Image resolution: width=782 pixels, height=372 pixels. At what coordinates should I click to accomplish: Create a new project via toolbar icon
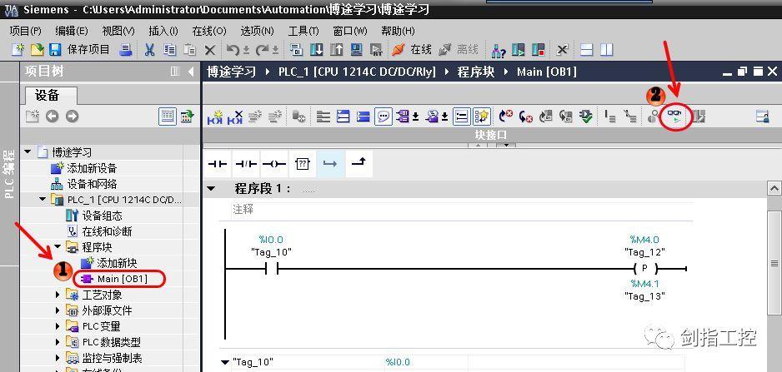[x=18, y=49]
